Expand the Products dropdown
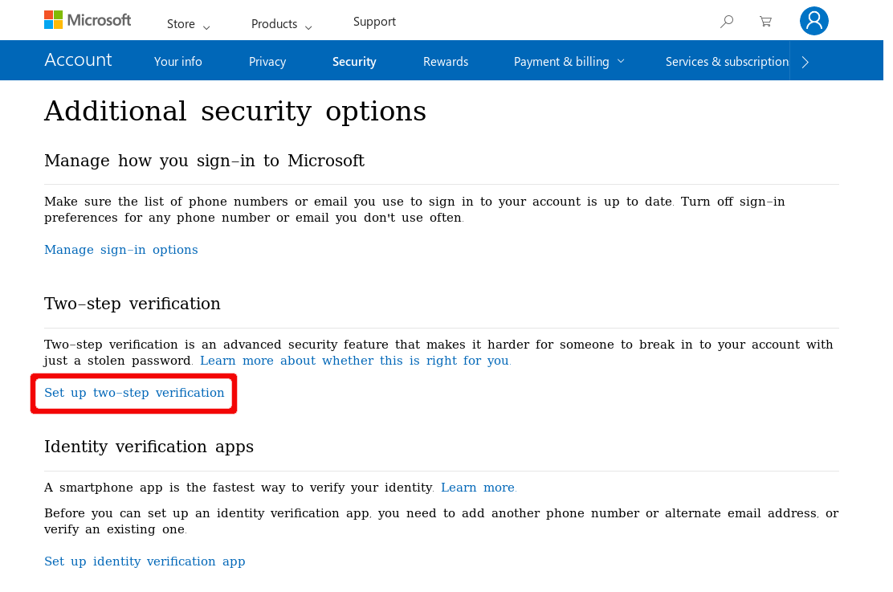 (279, 24)
